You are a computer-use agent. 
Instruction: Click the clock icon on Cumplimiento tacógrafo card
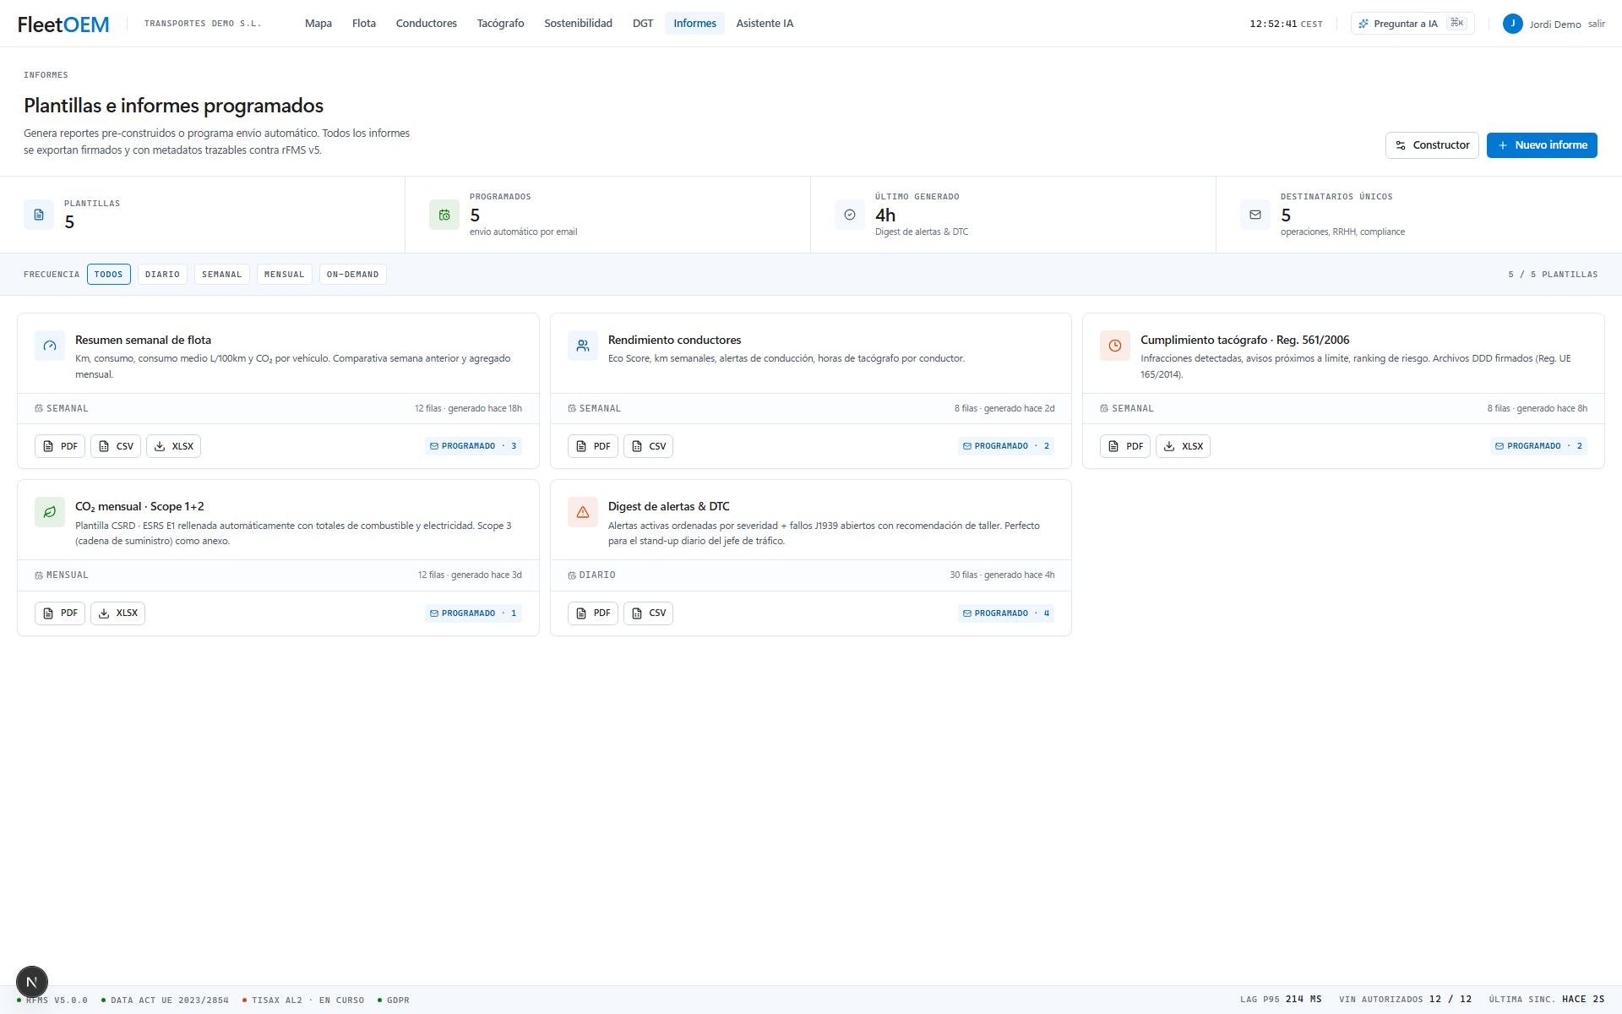(x=1115, y=346)
